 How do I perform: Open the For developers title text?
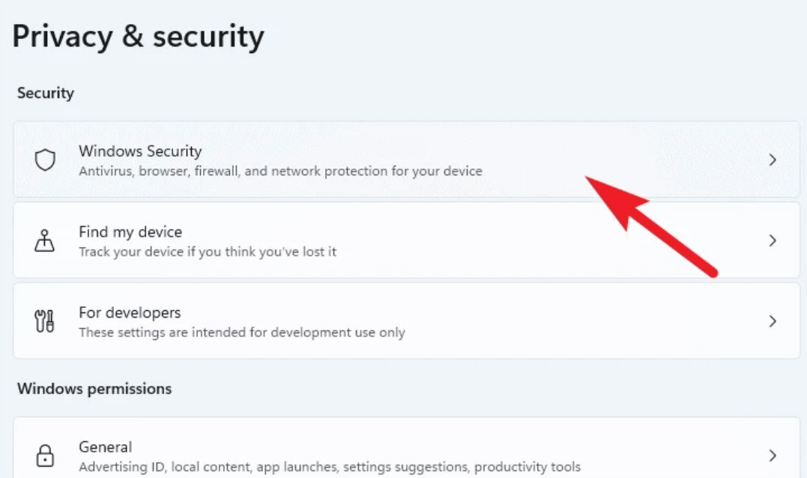(x=130, y=312)
